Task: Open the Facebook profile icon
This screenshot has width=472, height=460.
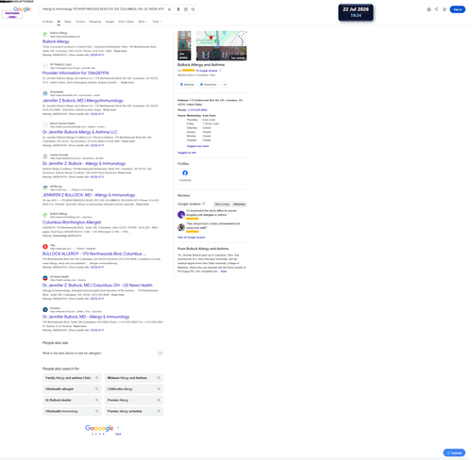Action: pos(185,172)
